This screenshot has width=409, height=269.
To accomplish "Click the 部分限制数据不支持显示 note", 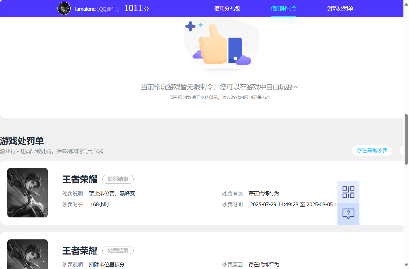I will click(220, 97).
